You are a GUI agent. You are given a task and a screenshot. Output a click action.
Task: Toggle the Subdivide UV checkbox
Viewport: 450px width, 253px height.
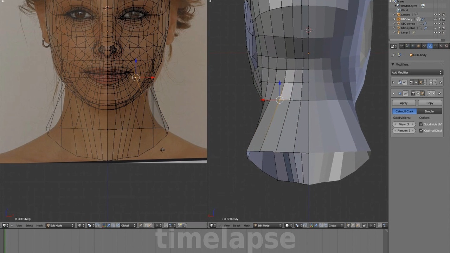pos(421,124)
